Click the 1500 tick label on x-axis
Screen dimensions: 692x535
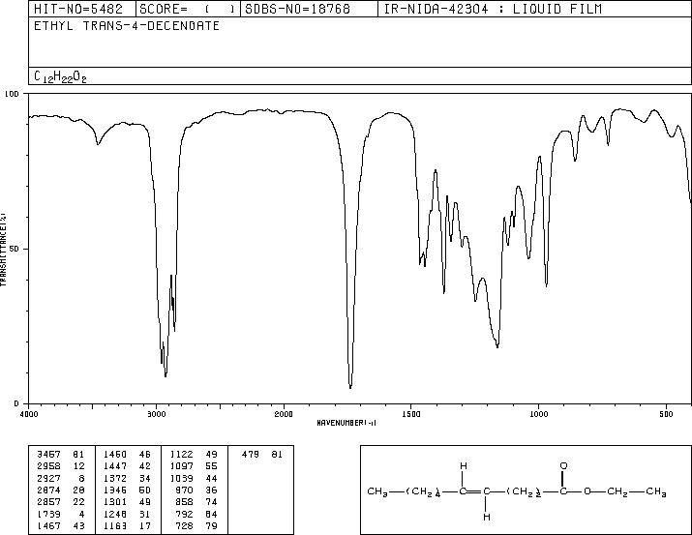[x=411, y=414]
